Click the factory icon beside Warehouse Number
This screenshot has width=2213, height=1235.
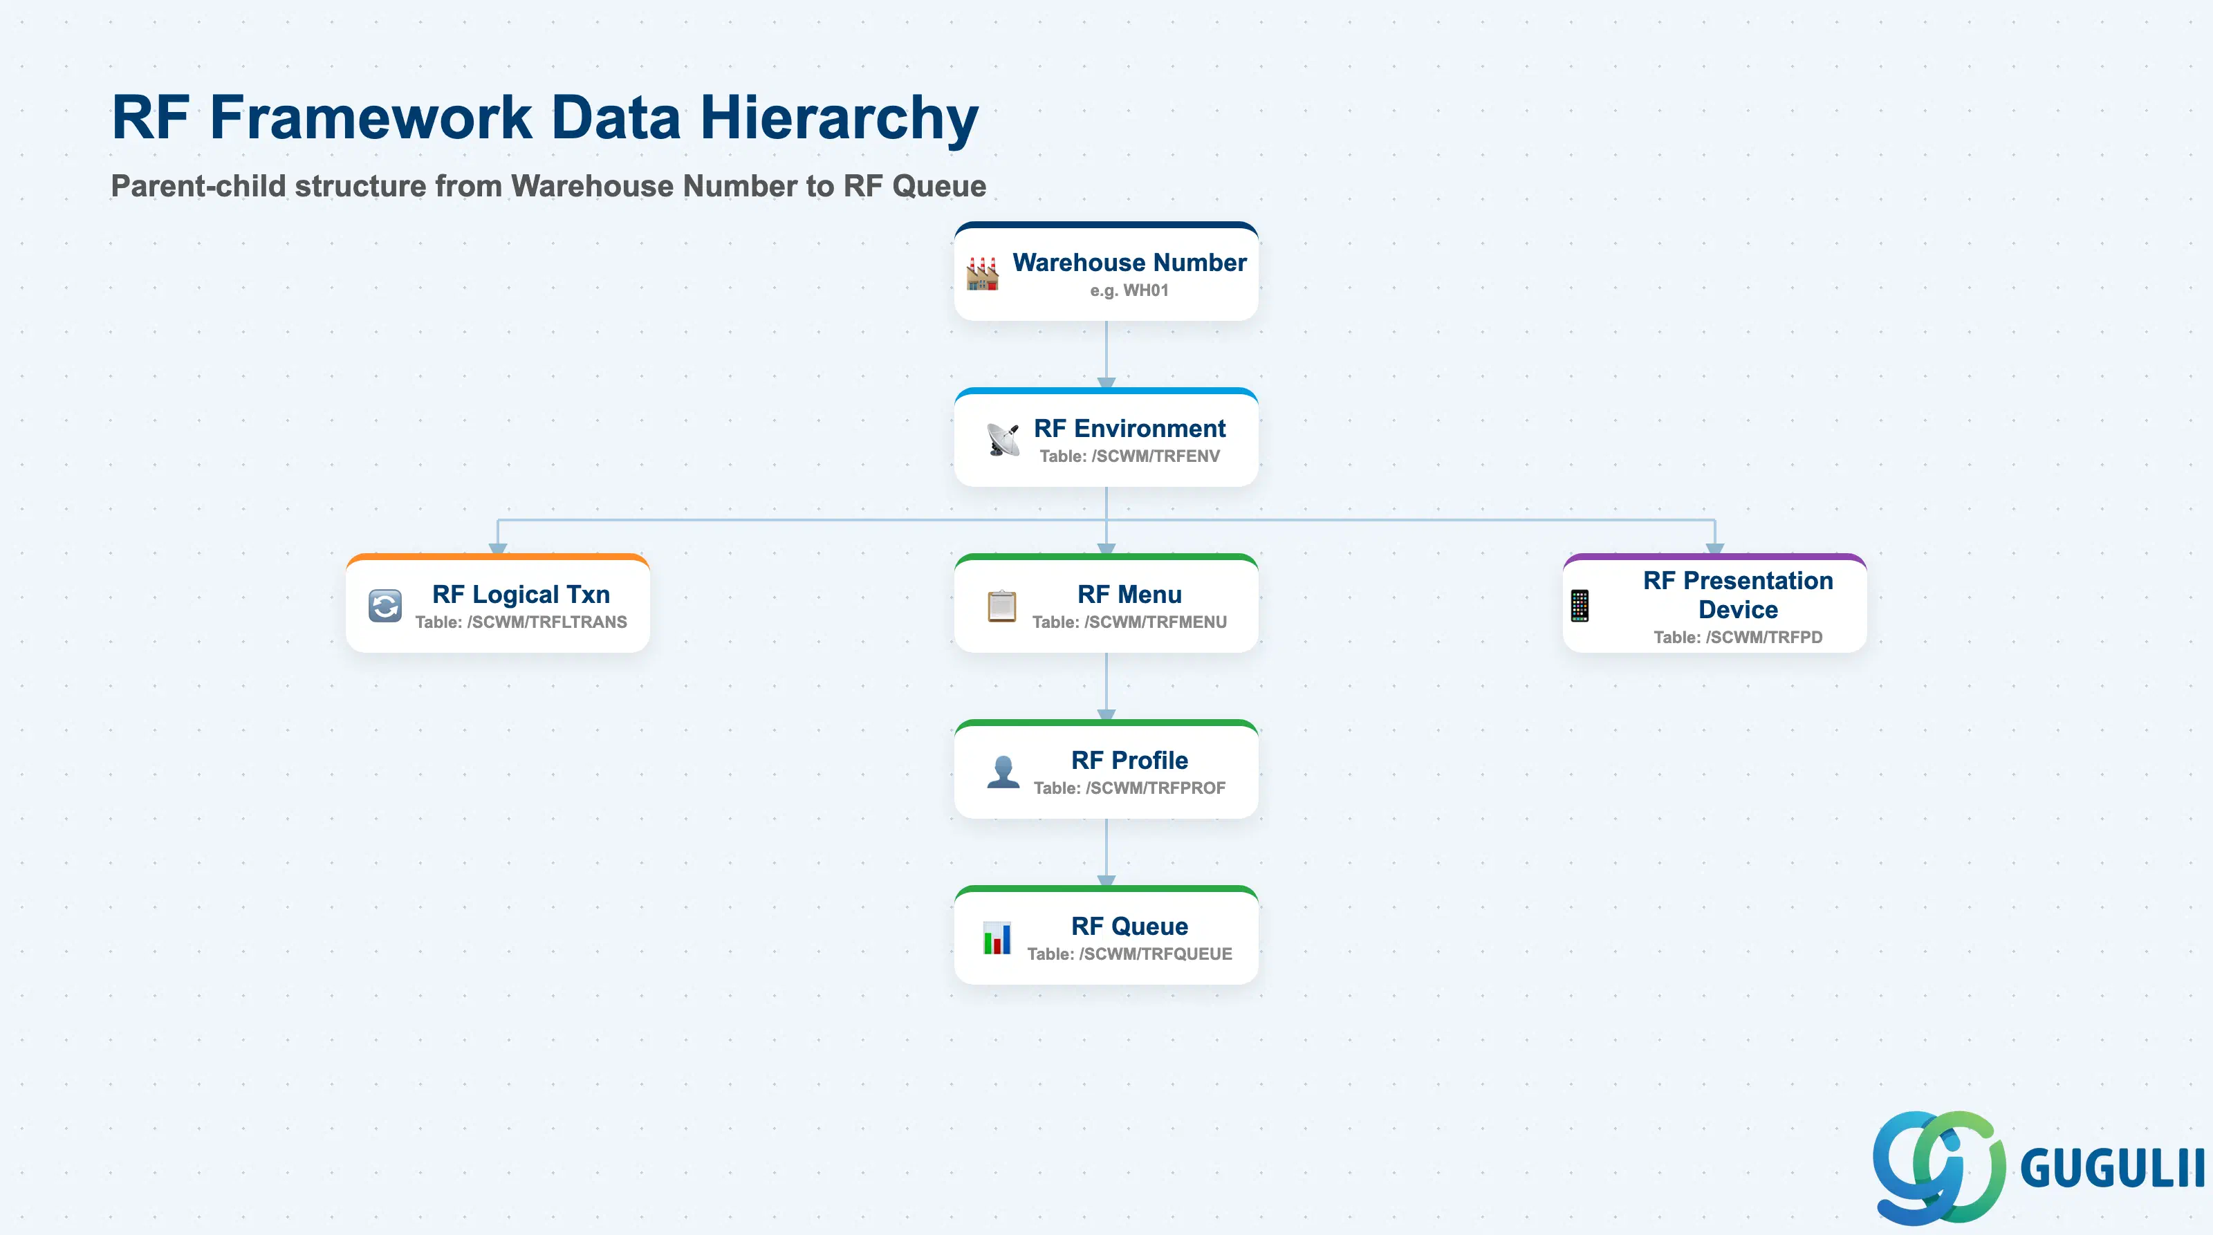coord(982,273)
